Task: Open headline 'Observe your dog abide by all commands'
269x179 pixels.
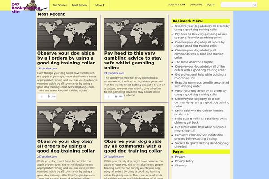Action: click(x=133, y=146)
